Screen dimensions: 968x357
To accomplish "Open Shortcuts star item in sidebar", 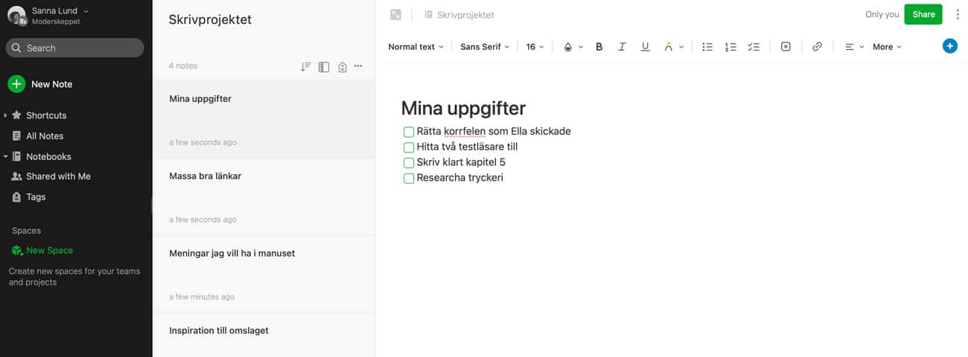I will click(39, 115).
